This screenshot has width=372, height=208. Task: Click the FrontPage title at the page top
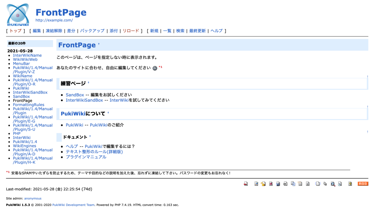[x=61, y=13]
